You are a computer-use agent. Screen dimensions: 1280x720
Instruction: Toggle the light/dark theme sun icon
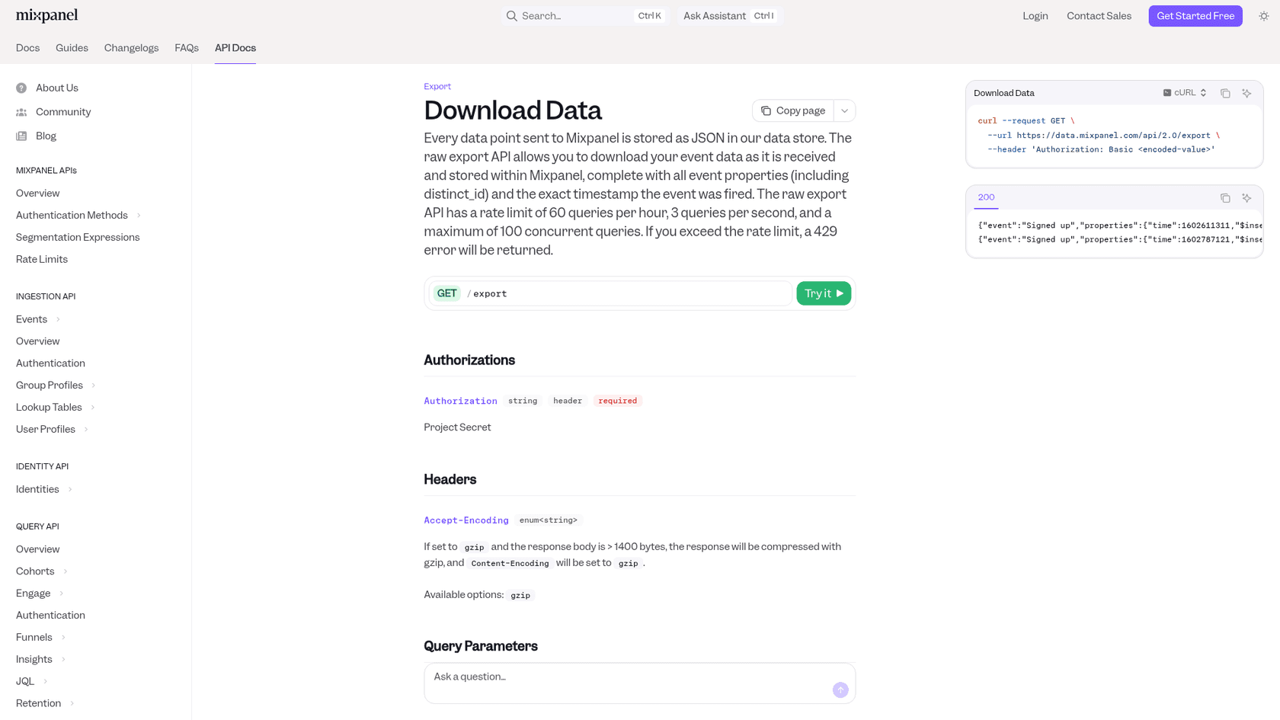pos(1264,16)
